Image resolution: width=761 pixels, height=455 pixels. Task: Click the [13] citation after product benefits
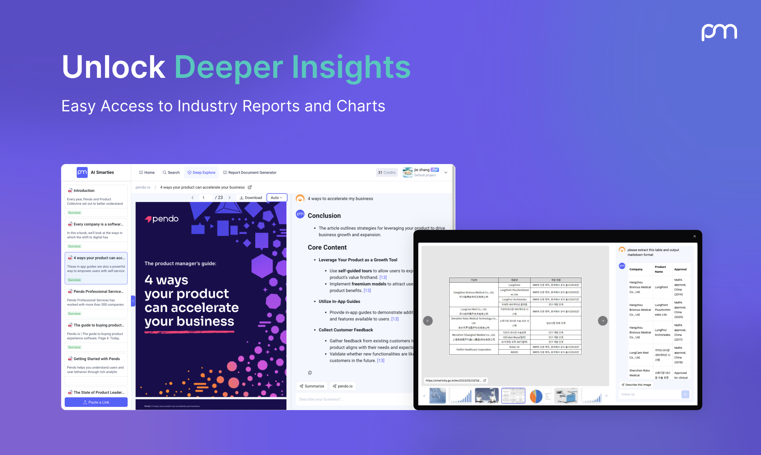pos(367,290)
